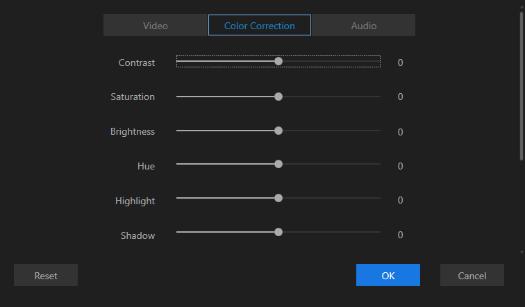Click the Contrast slider handle
Viewport: 525px width, 307px height.
pos(278,61)
